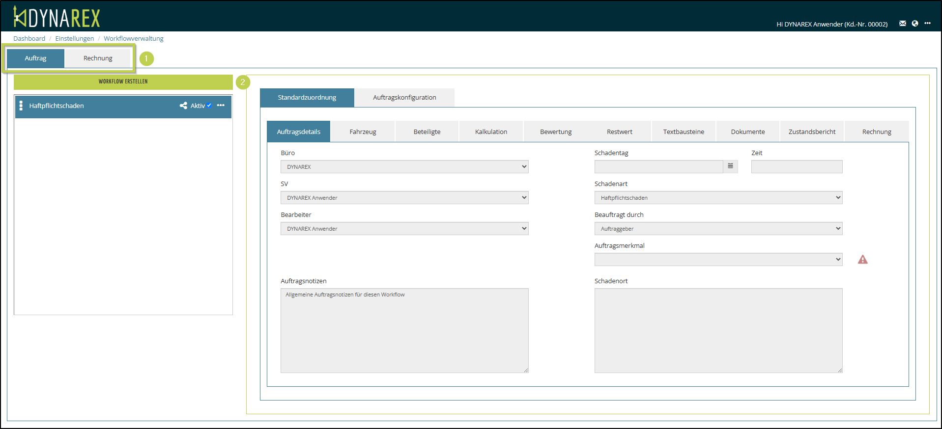Click the share icon on Haftpflichtschaden workflow
Screen dimensions: 942x429
point(183,106)
